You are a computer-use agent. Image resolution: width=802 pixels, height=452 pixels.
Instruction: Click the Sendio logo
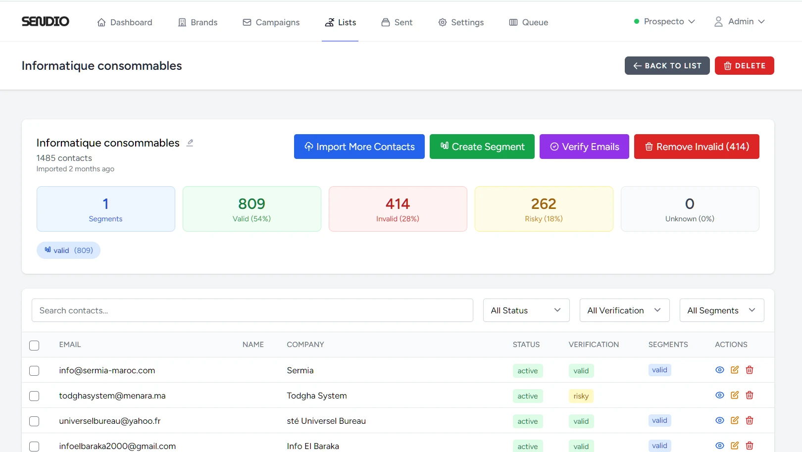(45, 21)
